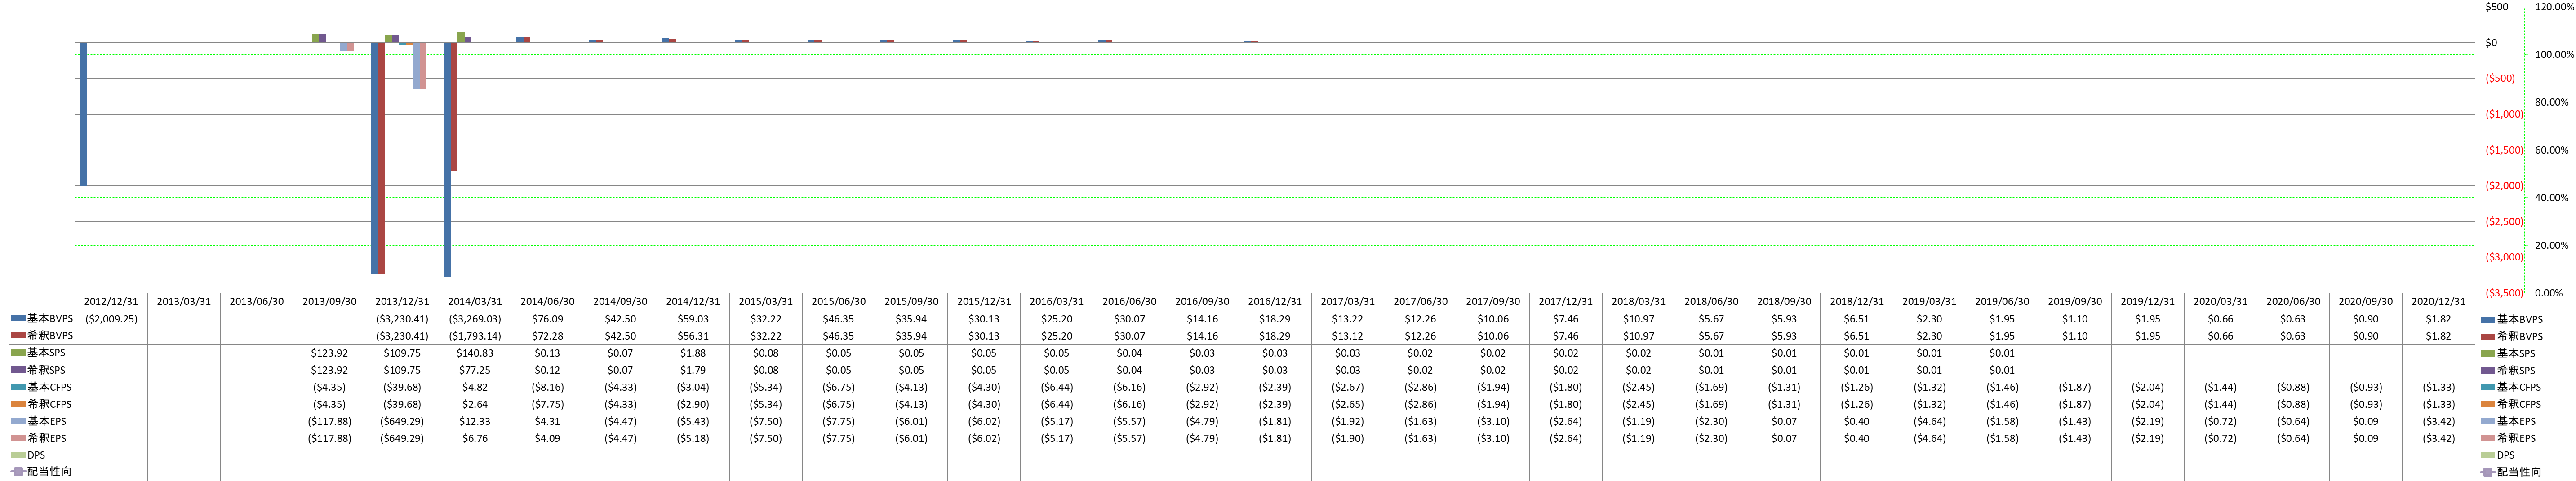Image resolution: width=2576 pixels, height=481 pixels.
Task: Click the 希釈BVPS color swatch in left legend
Action: [x=18, y=336]
